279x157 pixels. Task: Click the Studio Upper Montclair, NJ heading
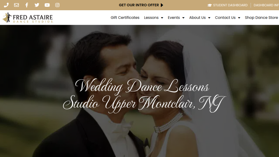[144, 104]
